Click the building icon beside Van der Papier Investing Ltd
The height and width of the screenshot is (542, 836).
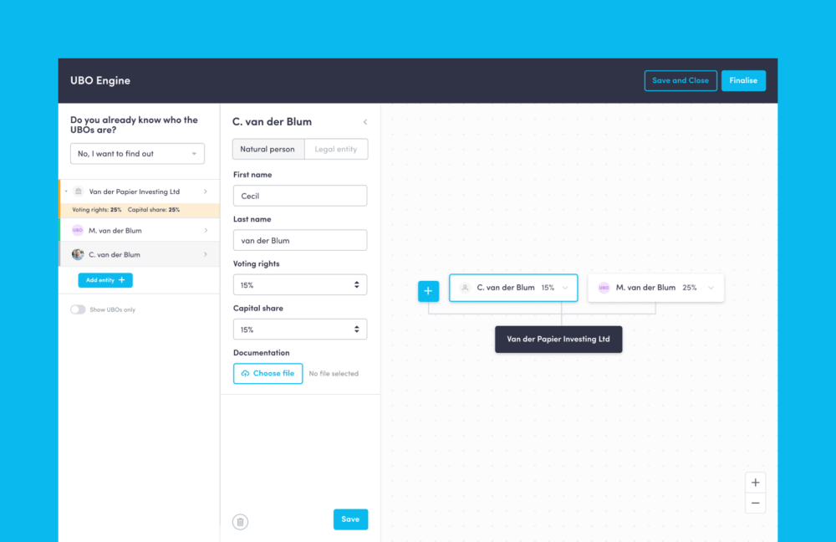[79, 192]
